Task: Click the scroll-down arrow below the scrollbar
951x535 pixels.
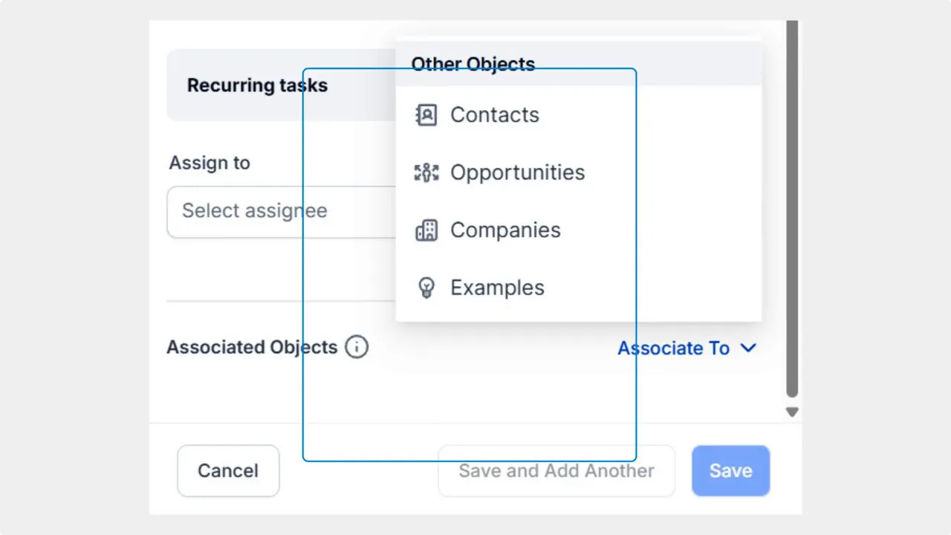Action: 792,411
